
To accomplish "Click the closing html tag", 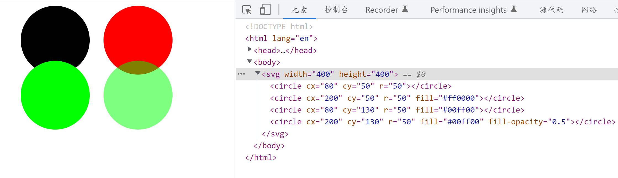I will 261,158.
